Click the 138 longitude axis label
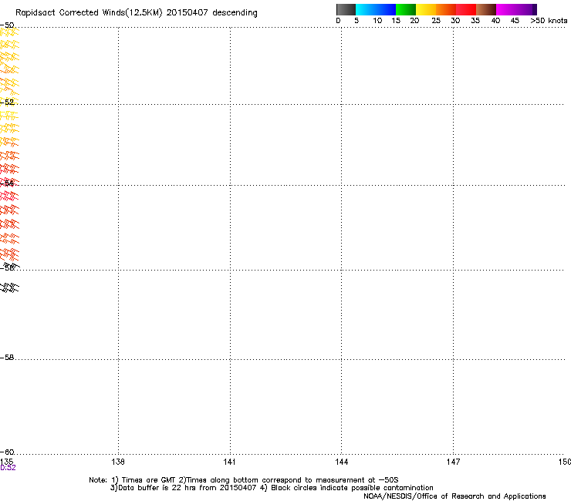Image resolution: width=571 pixels, height=501 pixels. click(x=118, y=462)
